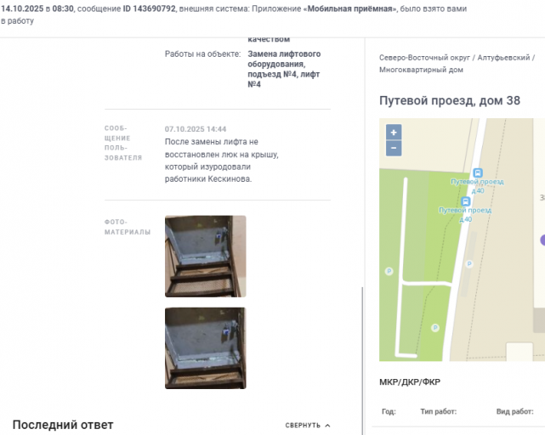This screenshot has width=545, height=435.
Task: Click the chevron next to СВЕРНУТЬ
Action: coord(327,426)
